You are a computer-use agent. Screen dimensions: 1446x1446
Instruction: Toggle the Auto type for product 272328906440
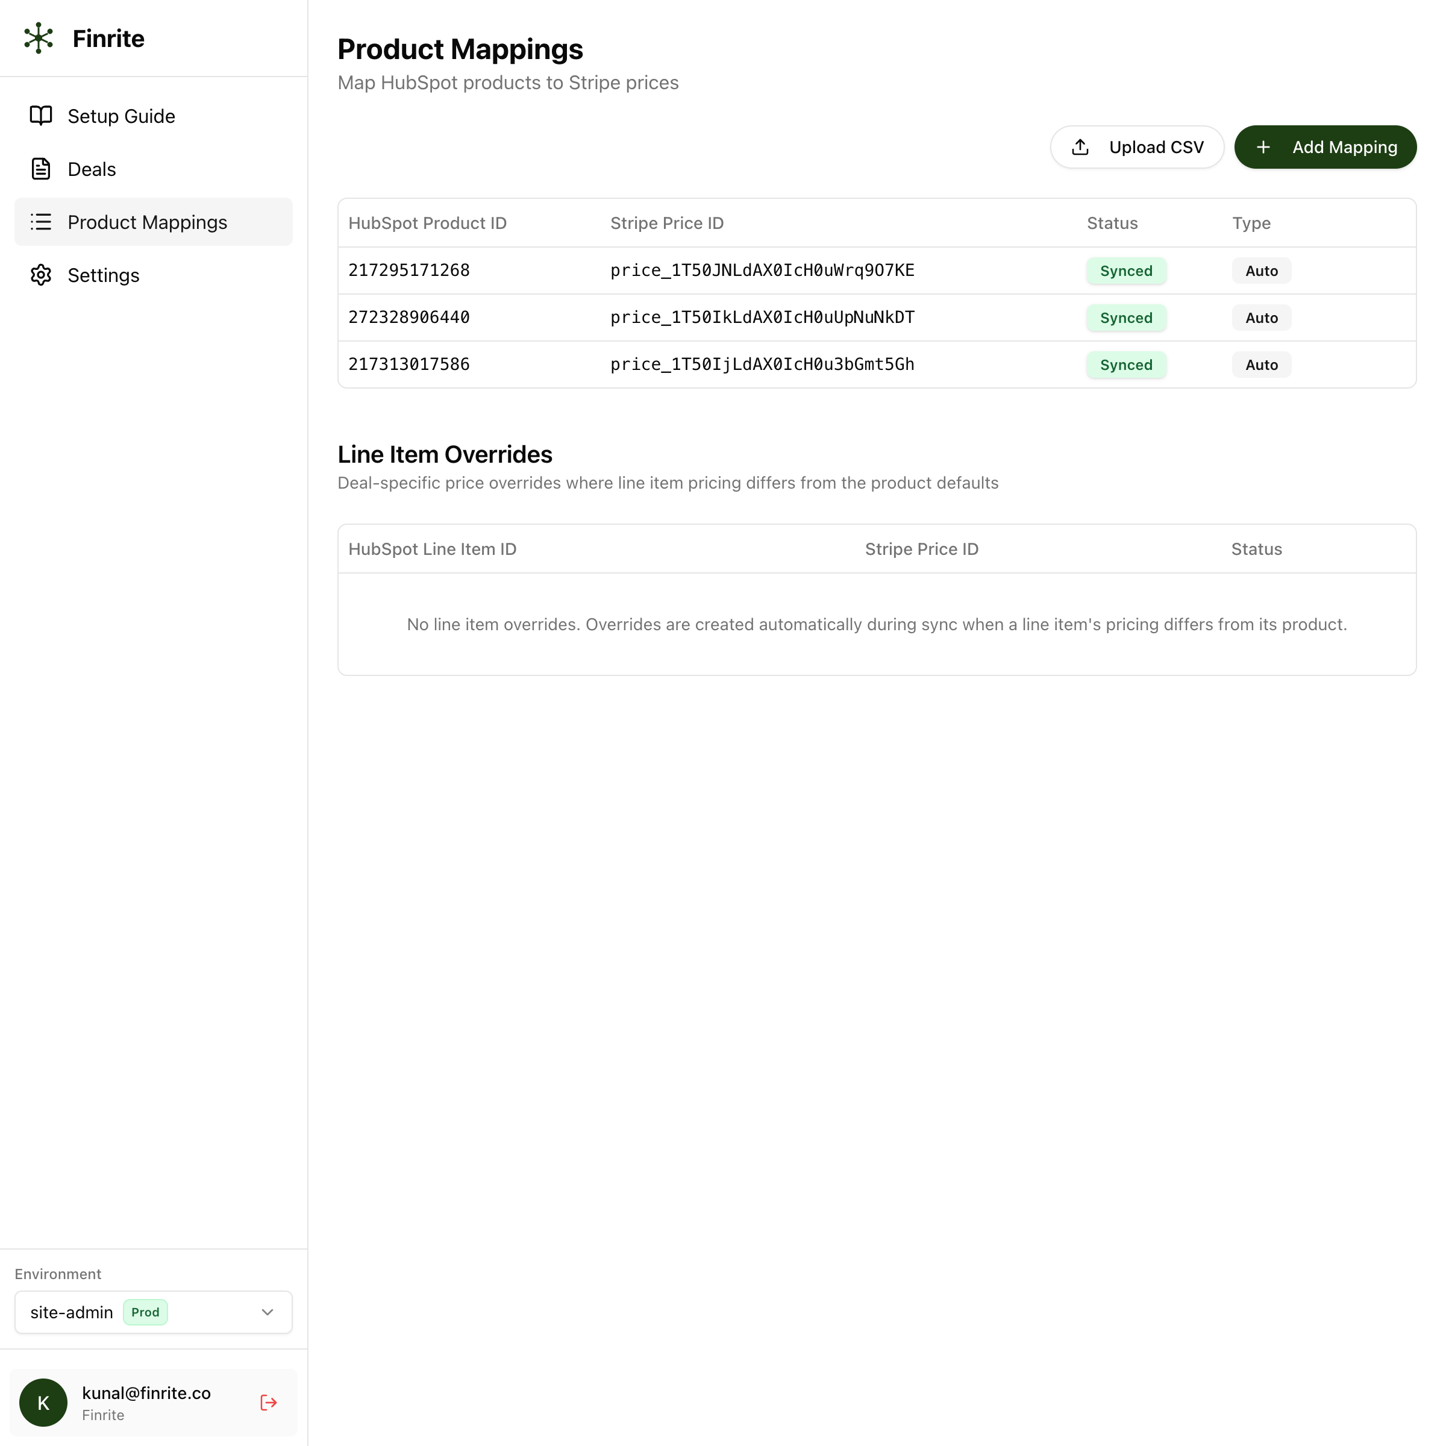pyautogui.click(x=1260, y=318)
